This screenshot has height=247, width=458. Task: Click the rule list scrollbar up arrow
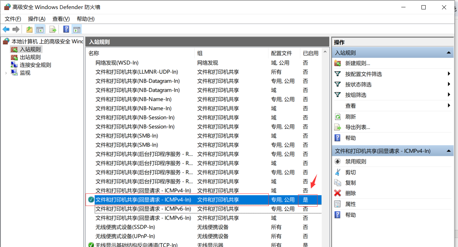[325, 52]
